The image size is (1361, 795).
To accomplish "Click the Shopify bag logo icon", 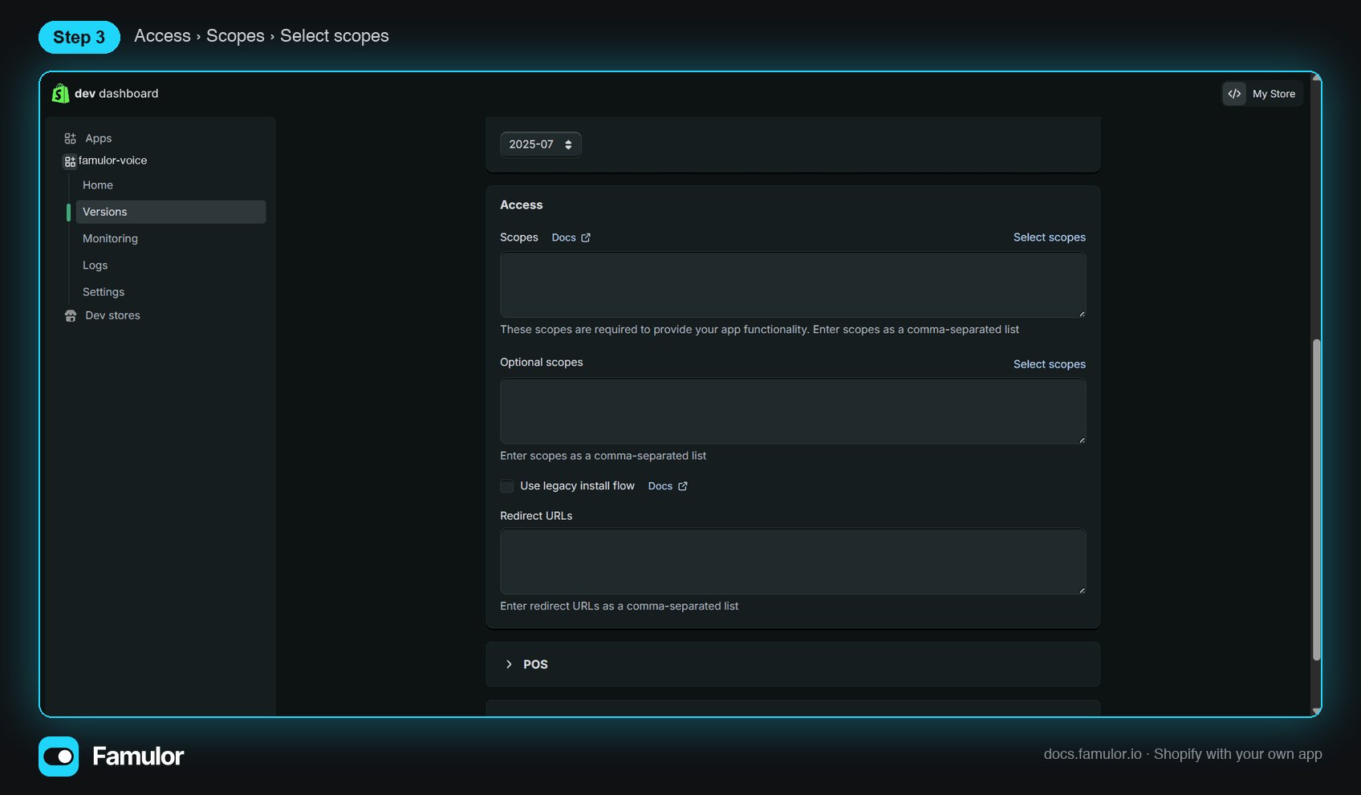I will [x=60, y=94].
